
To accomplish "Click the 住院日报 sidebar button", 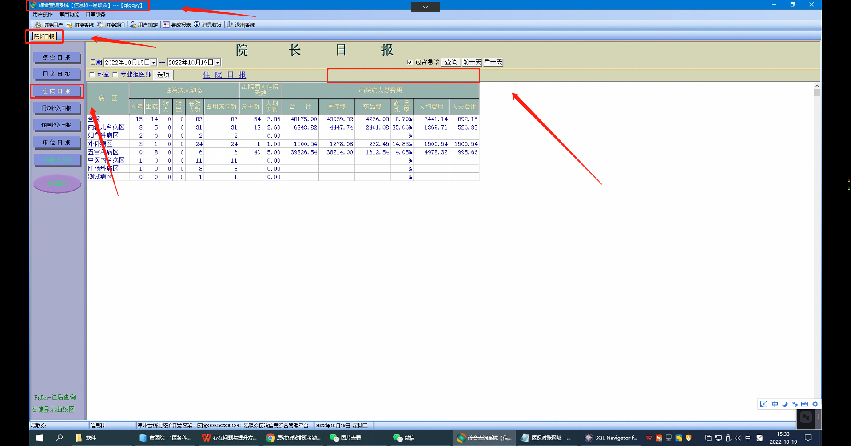I will [57, 91].
